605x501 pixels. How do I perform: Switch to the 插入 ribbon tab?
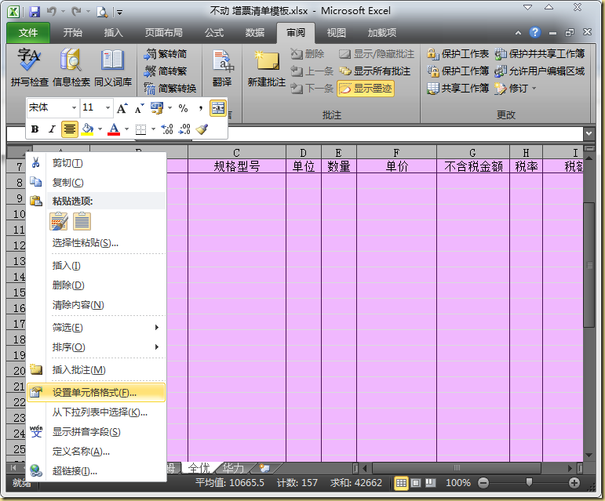114,33
